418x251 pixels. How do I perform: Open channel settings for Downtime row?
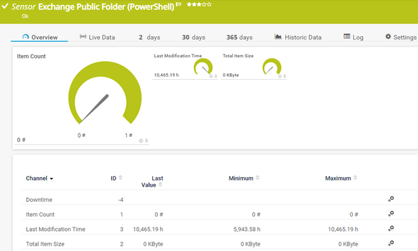390,199
